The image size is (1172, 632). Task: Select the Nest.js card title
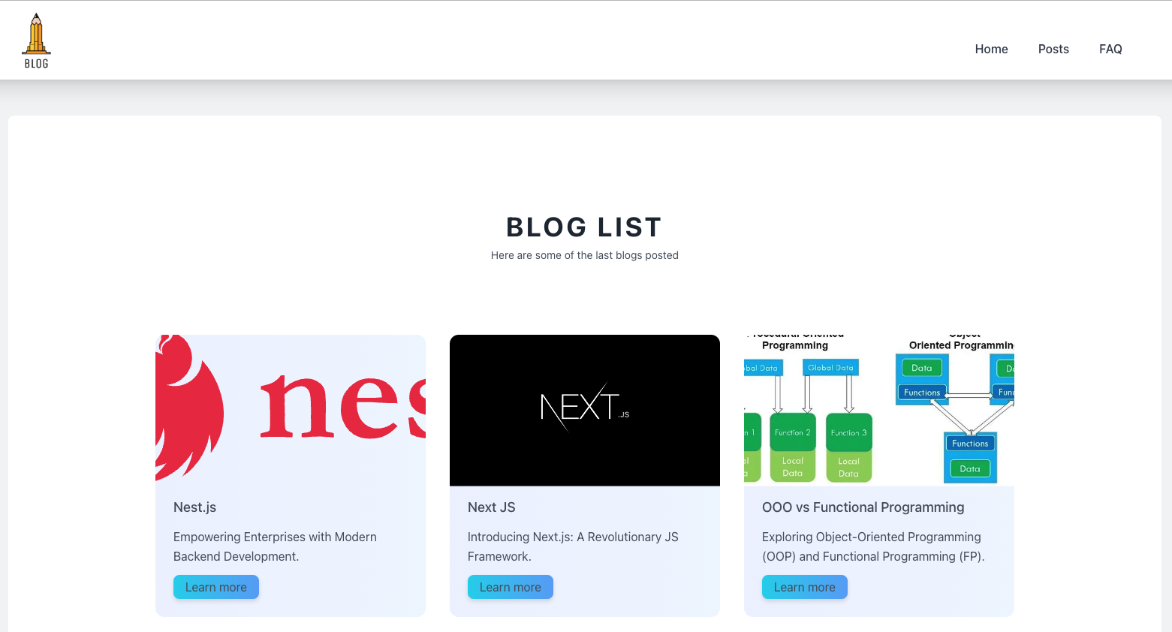[194, 507]
